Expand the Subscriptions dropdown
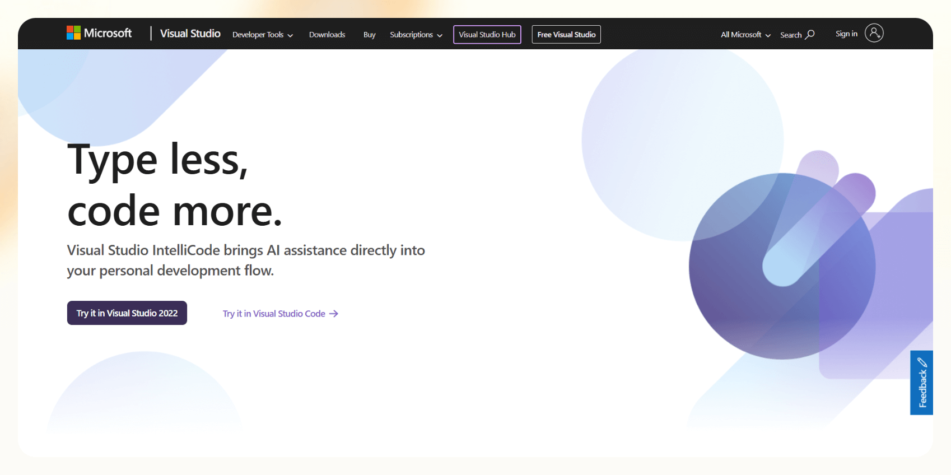The height and width of the screenshot is (475, 951). click(416, 35)
